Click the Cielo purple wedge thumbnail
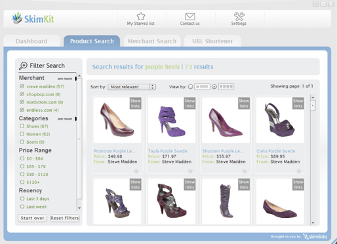 tap(280, 120)
